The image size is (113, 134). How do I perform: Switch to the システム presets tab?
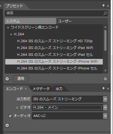30,21
